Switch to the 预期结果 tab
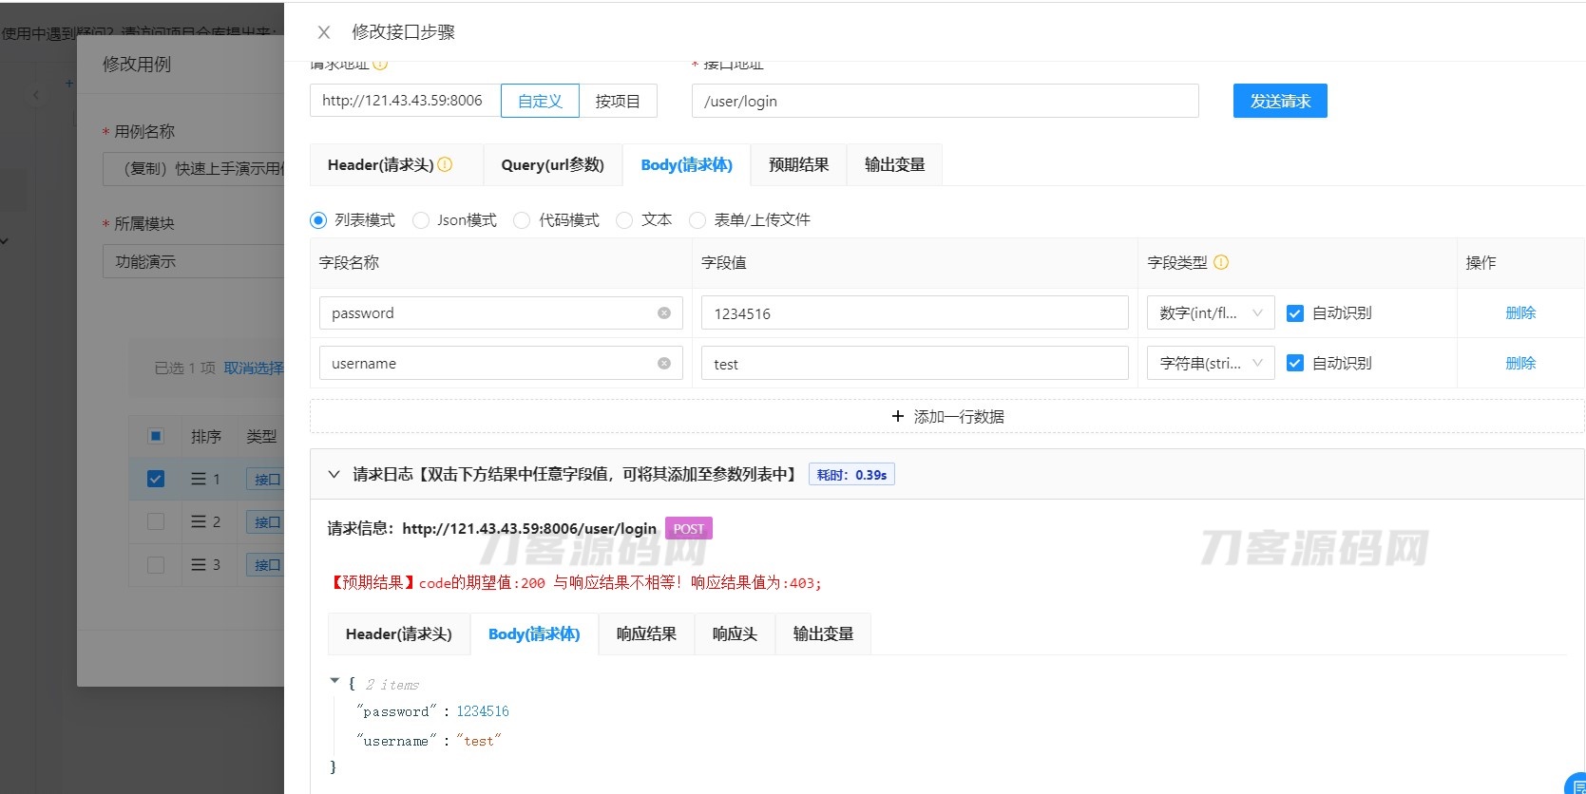Screen dimensions: 1586x794 pos(798,165)
